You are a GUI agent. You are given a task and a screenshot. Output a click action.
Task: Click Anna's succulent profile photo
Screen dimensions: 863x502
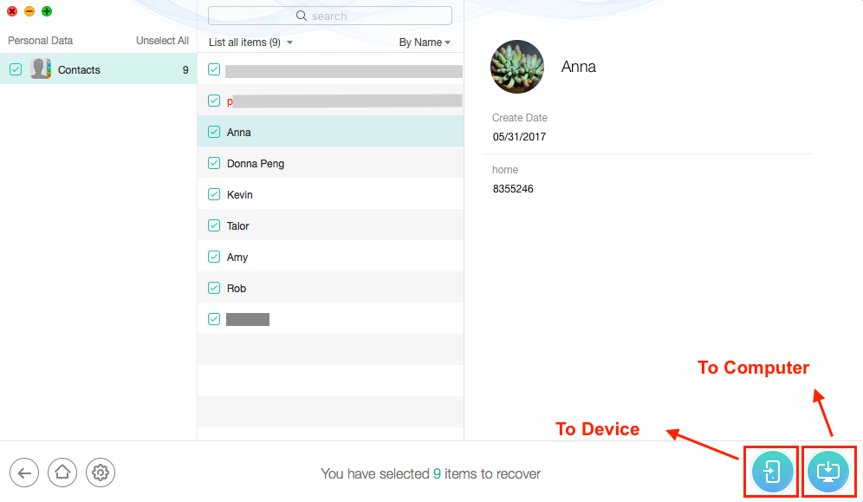tap(516, 67)
